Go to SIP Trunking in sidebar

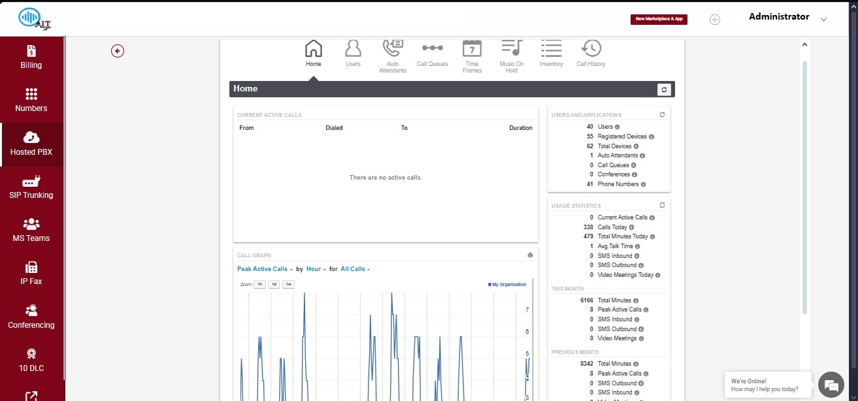tap(31, 187)
